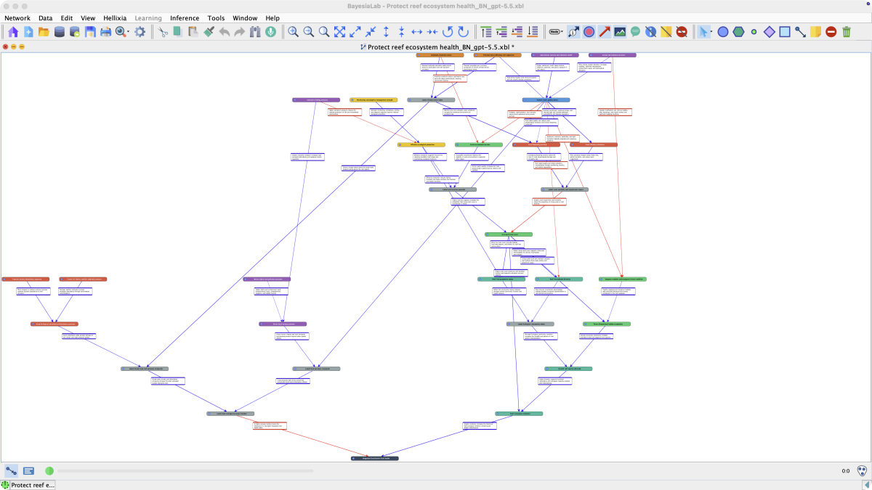This screenshot has width=872, height=490.
Task: Open the Help menu
Action: tap(272, 17)
